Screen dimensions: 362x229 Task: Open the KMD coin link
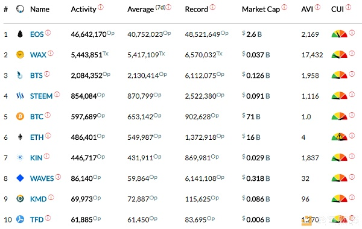pos(39,199)
